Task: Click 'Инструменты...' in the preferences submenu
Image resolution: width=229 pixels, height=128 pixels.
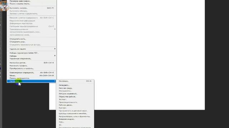Action: [75, 91]
